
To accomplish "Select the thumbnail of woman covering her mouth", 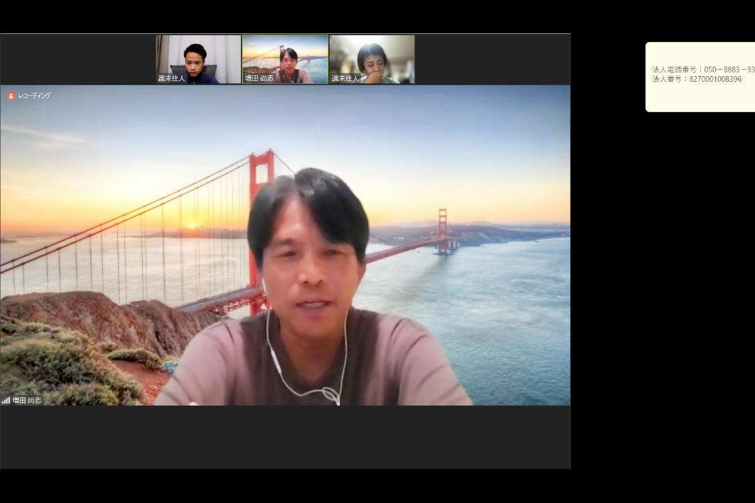I will click(x=372, y=58).
